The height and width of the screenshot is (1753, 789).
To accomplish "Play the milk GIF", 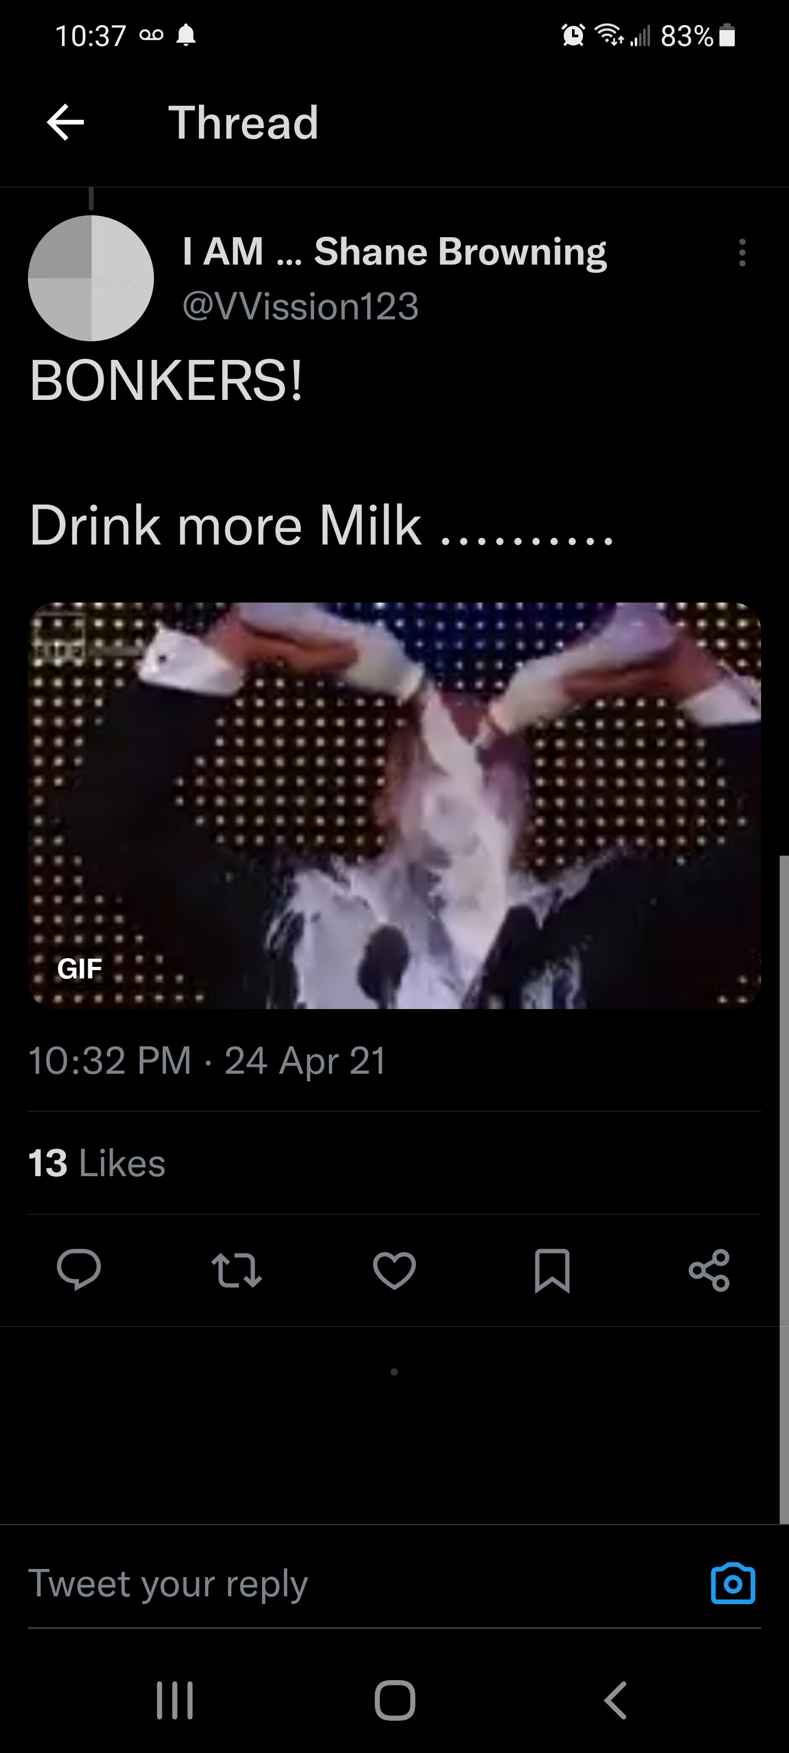I will 394,805.
